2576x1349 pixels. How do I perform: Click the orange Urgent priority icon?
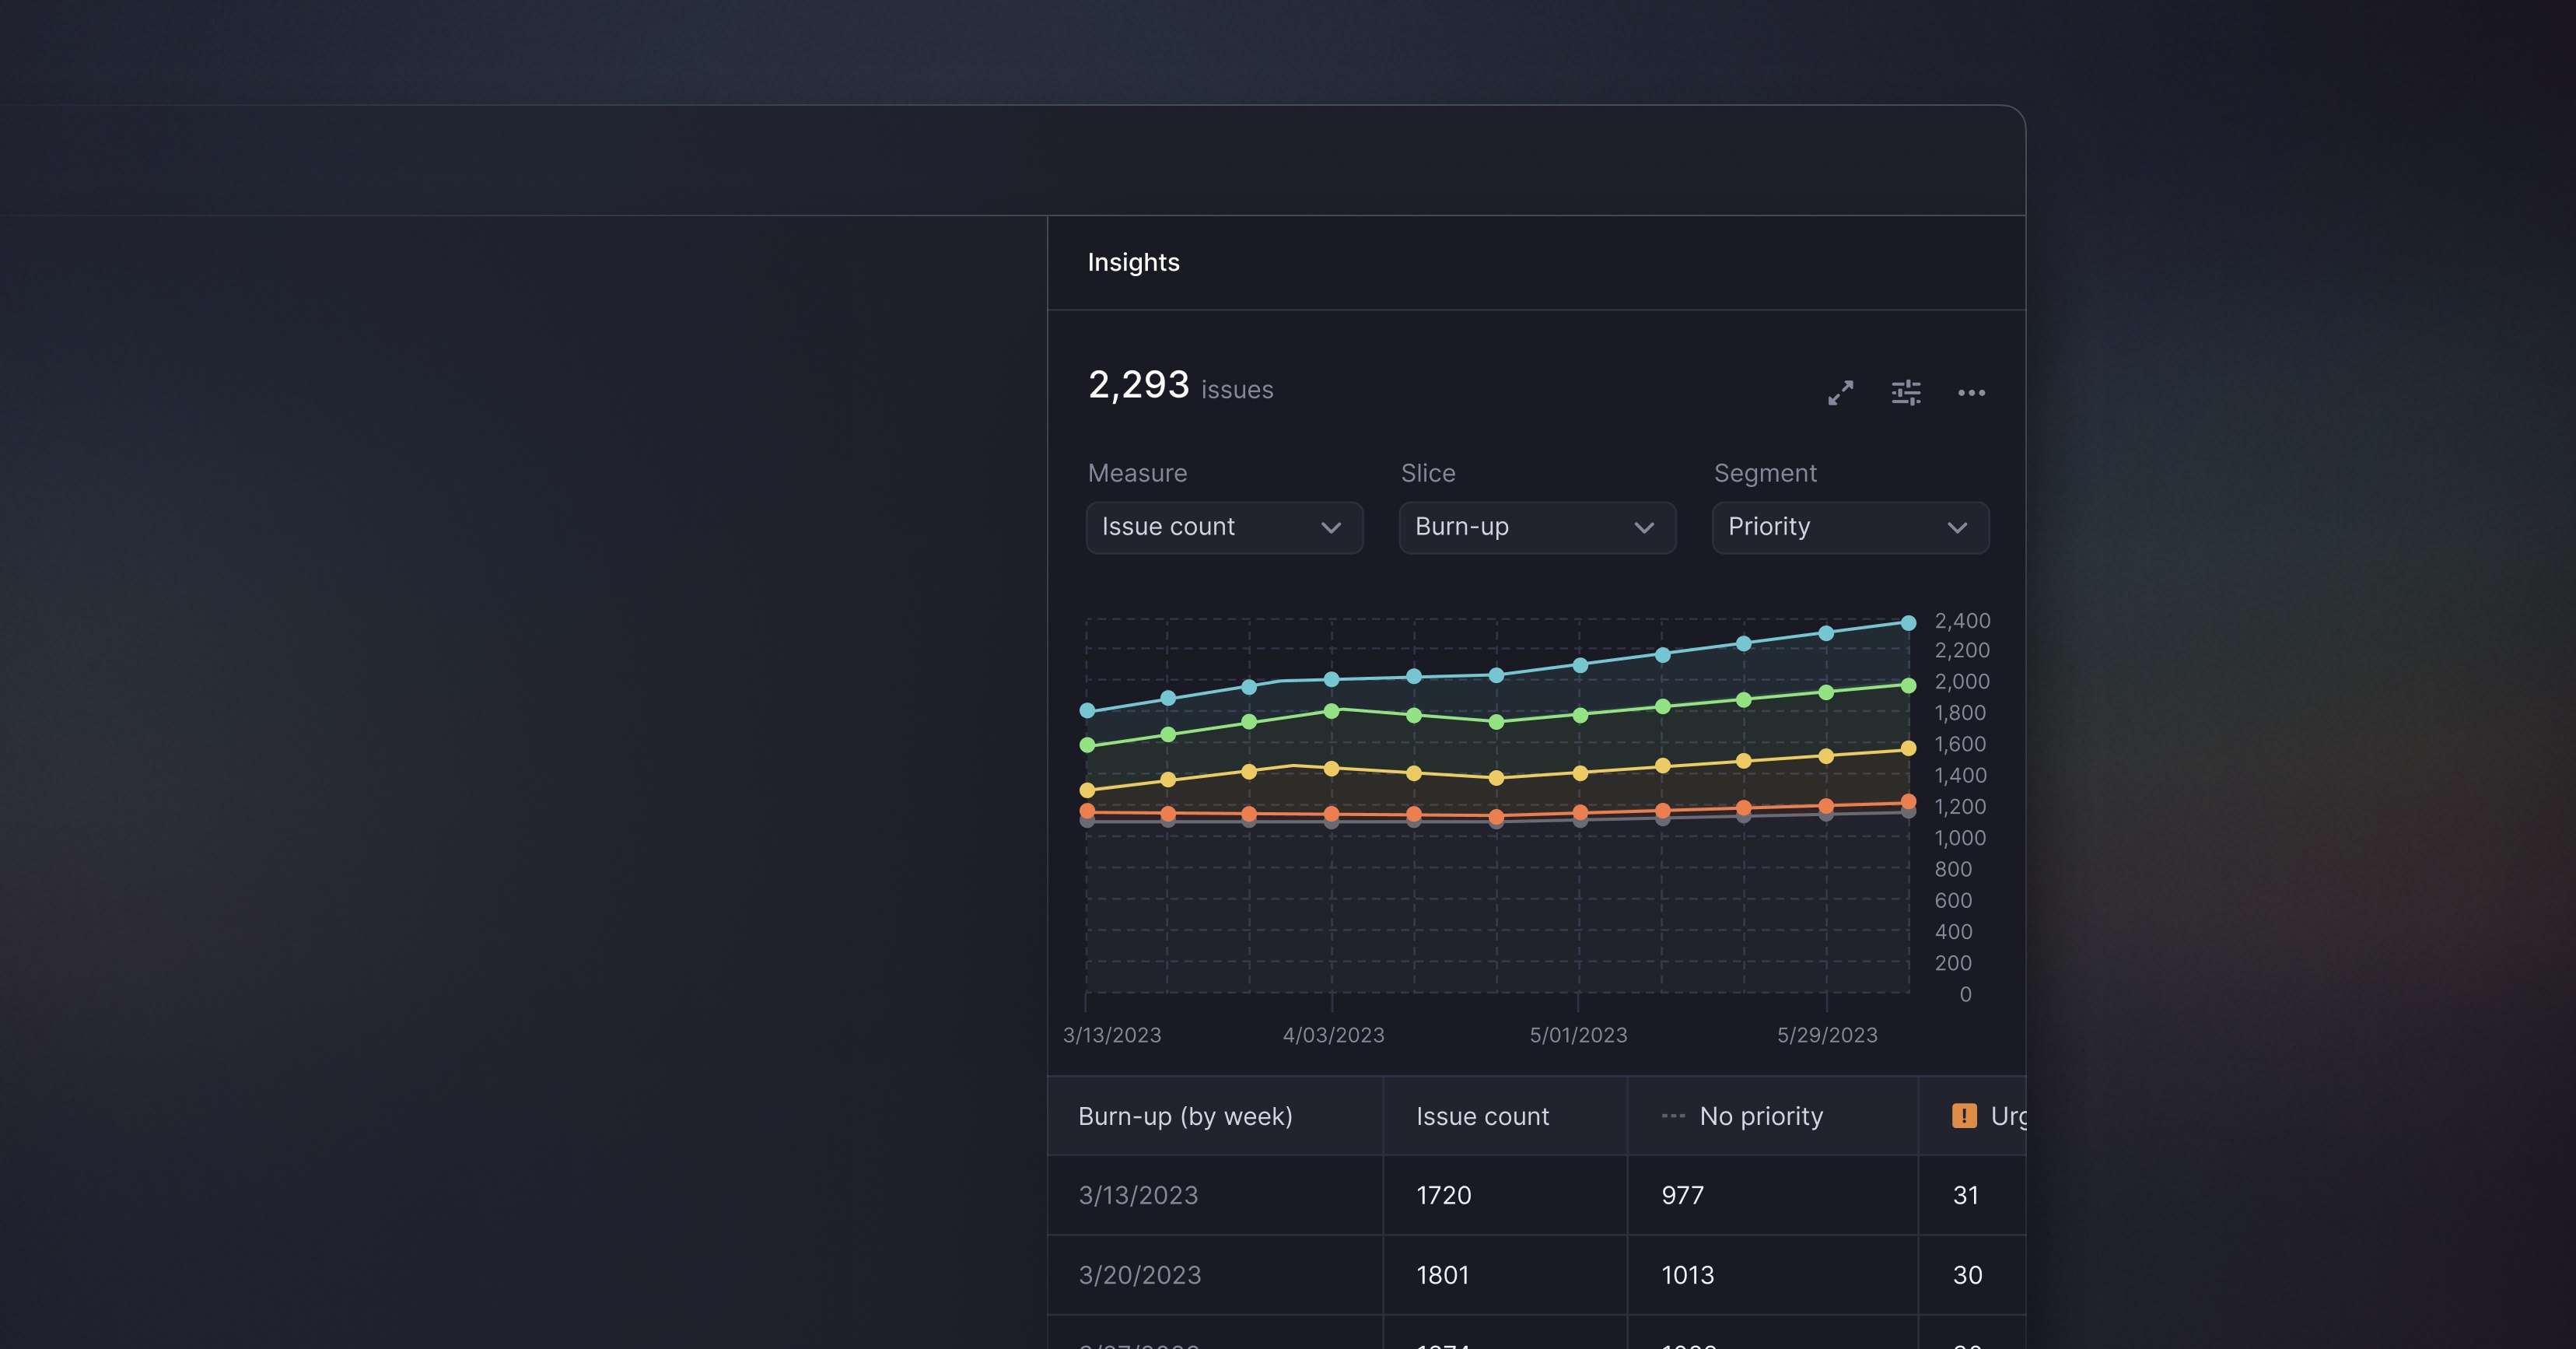pyautogui.click(x=1964, y=1116)
